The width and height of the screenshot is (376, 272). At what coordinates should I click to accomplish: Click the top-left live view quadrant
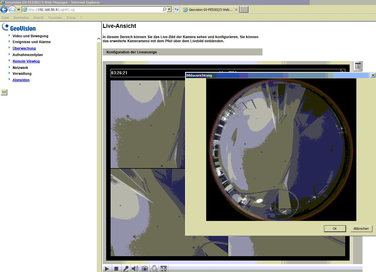coord(148,124)
